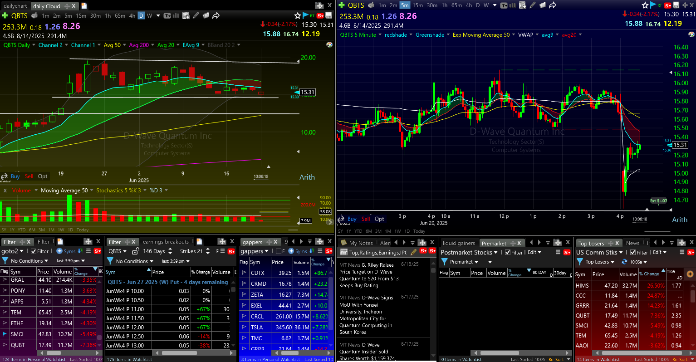
Task: Open drawing pencil tool on right chart
Action: tap(532, 5)
